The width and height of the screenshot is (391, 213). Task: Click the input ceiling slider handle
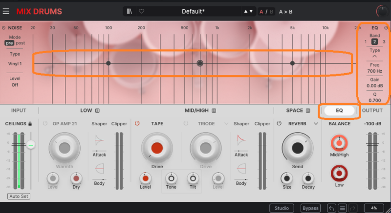point(31,144)
